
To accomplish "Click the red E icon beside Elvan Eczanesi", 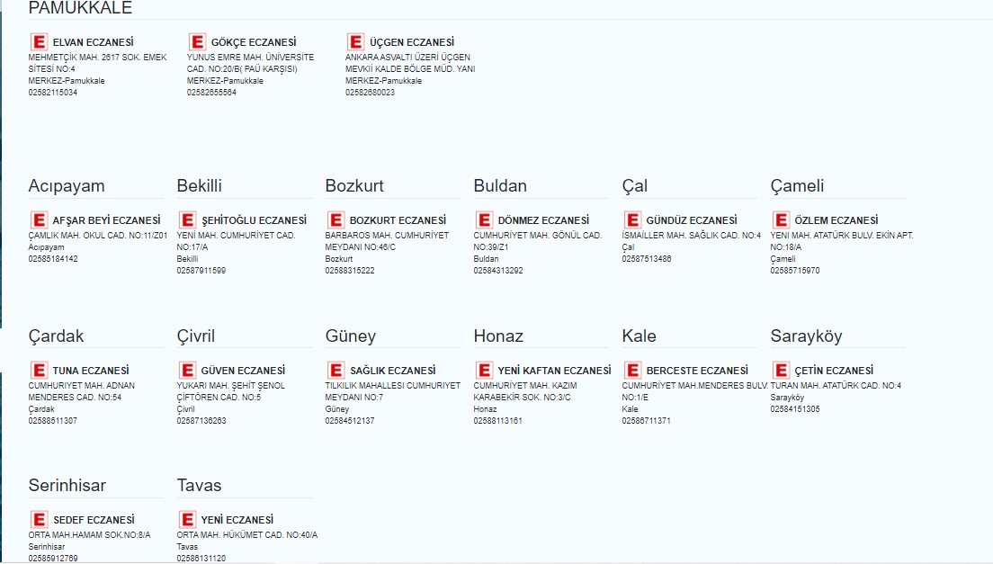I will tap(39, 42).
